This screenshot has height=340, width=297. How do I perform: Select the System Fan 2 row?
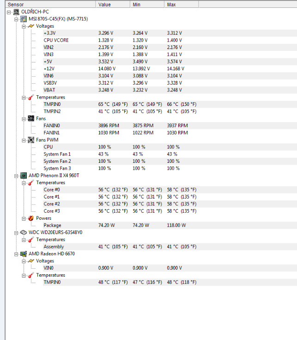pyautogui.click(x=170, y=161)
